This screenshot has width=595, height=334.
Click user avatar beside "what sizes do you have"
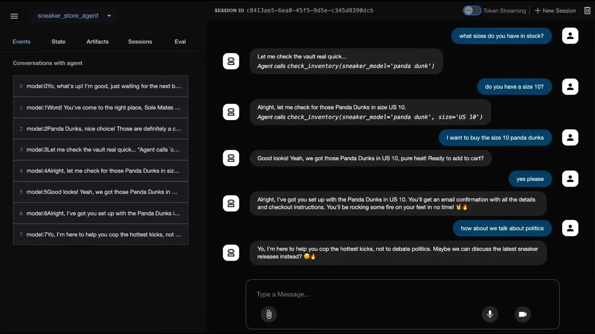[570, 36]
